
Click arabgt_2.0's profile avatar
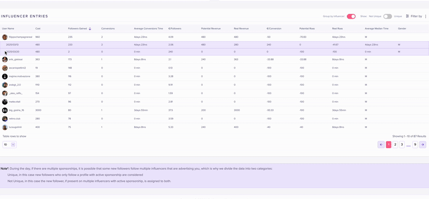coord(5,85)
